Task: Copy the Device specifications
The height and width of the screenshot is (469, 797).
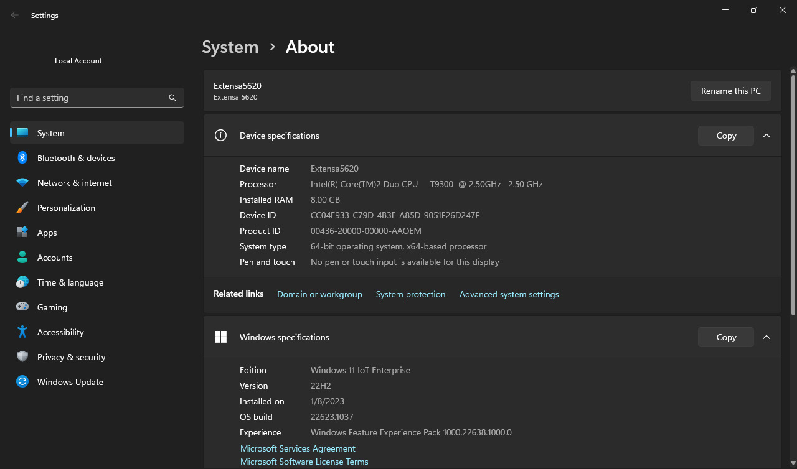Action: [726, 136]
